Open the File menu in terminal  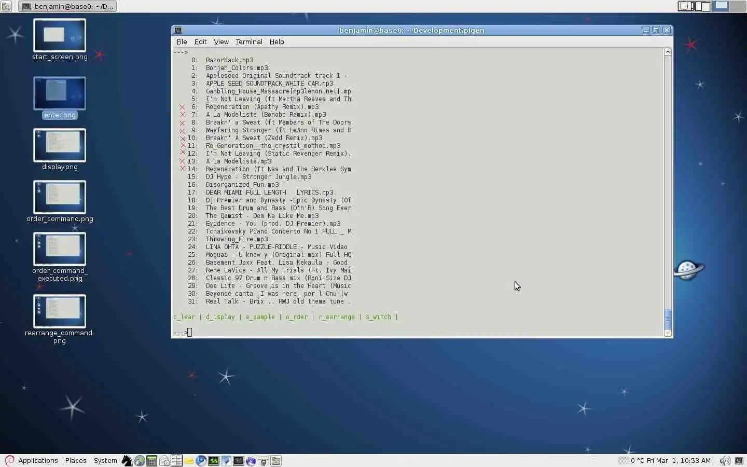pos(182,42)
